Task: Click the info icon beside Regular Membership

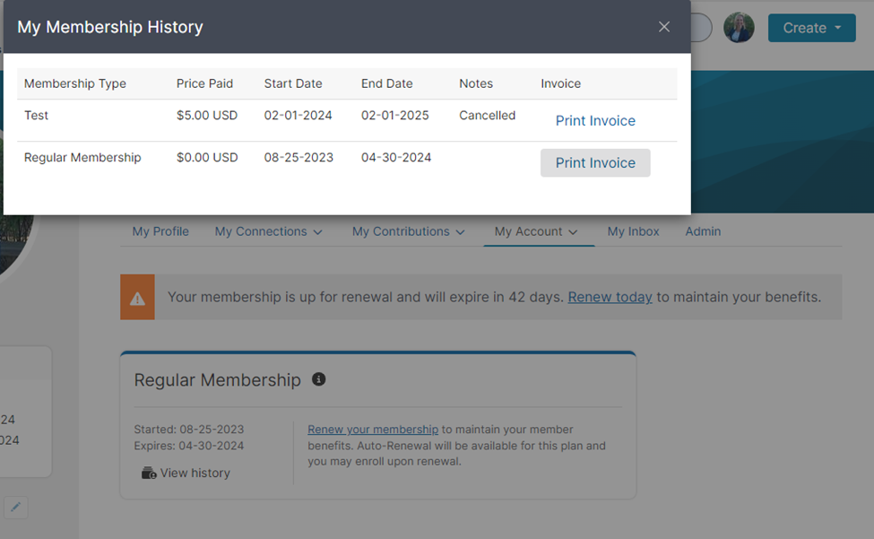Action: (318, 379)
